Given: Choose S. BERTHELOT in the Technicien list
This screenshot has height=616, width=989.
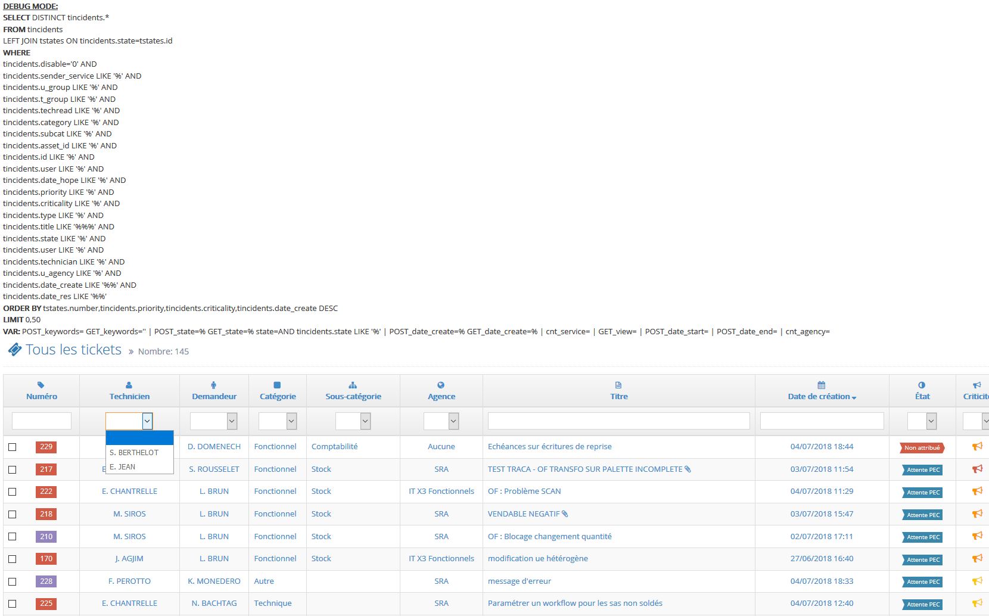Looking at the screenshot, I should tap(139, 453).
